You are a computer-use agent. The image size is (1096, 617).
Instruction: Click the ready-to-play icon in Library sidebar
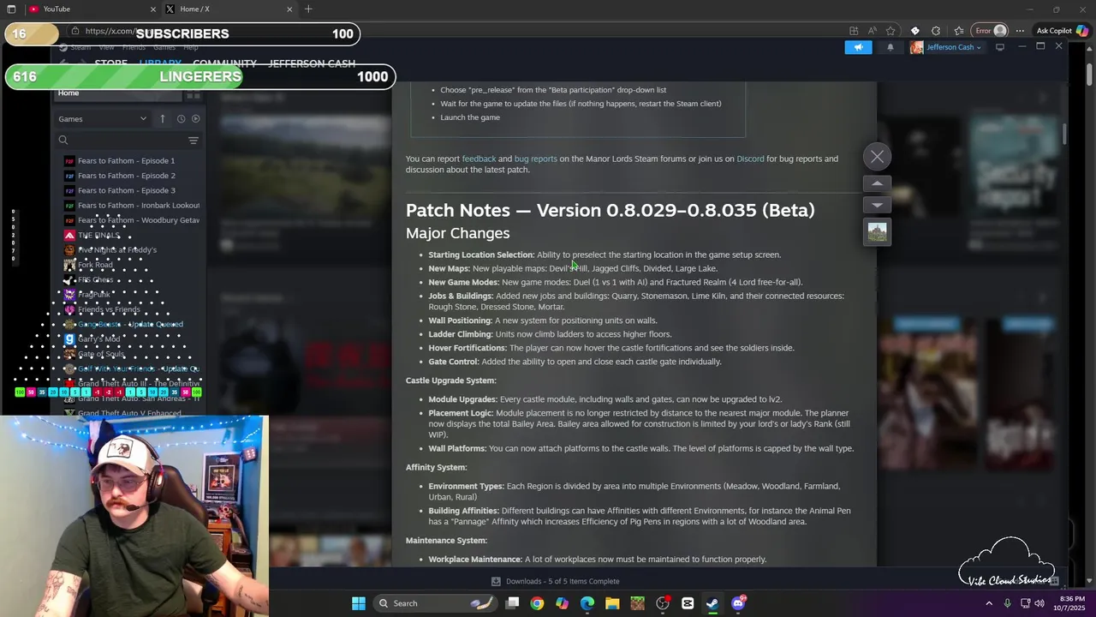pos(195,119)
